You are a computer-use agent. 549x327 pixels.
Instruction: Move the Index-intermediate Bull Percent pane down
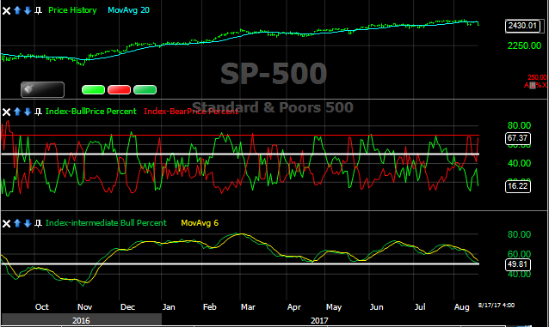click(28, 223)
